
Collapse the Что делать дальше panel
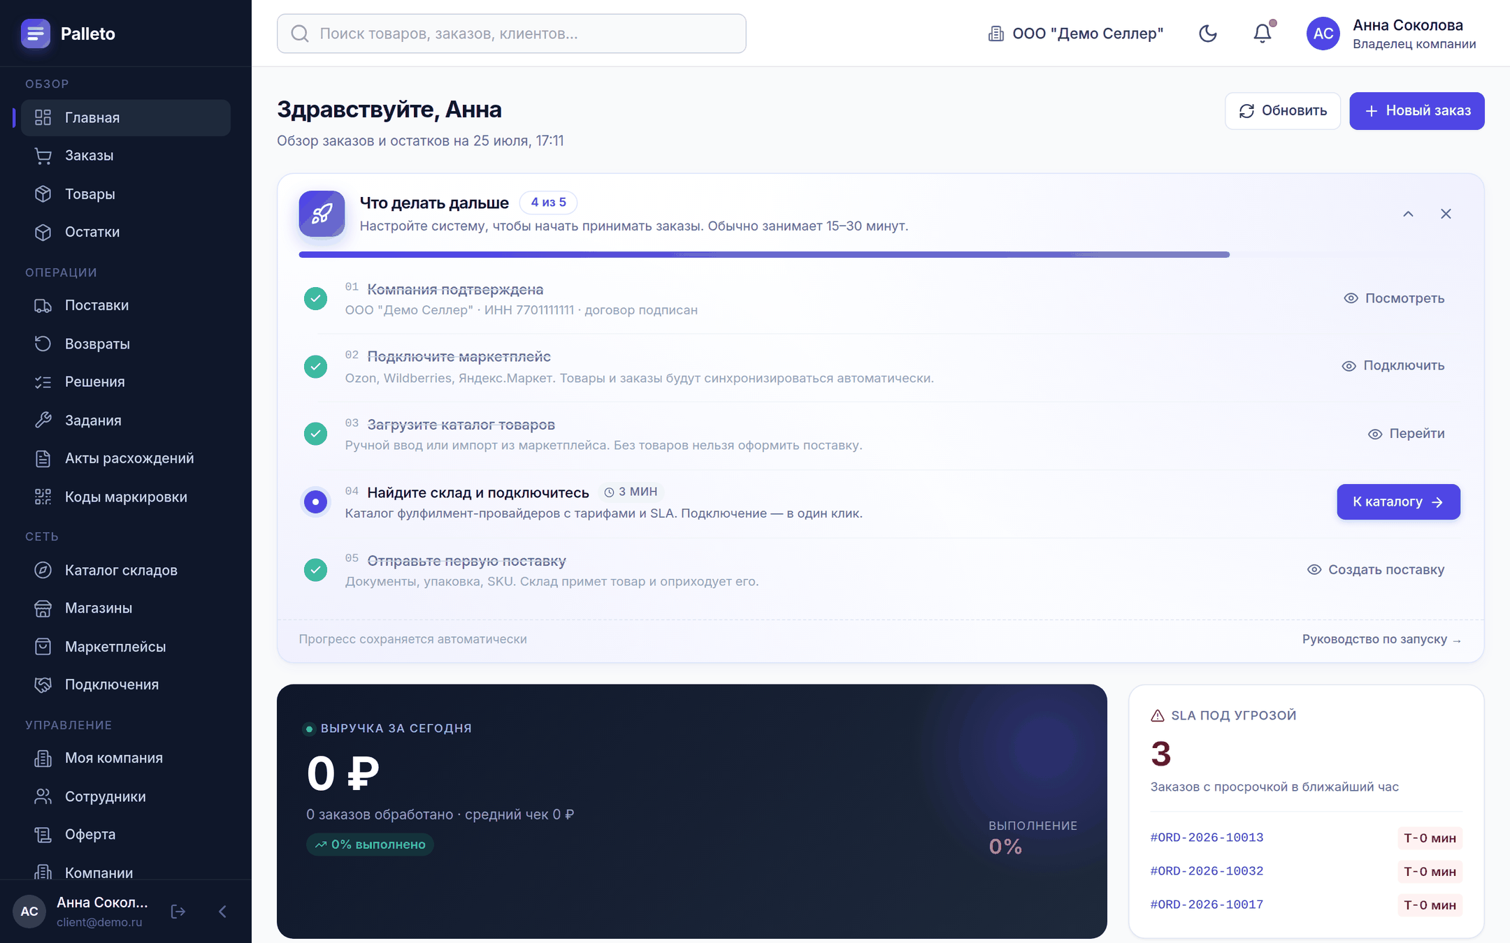[x=1408, y=214]
